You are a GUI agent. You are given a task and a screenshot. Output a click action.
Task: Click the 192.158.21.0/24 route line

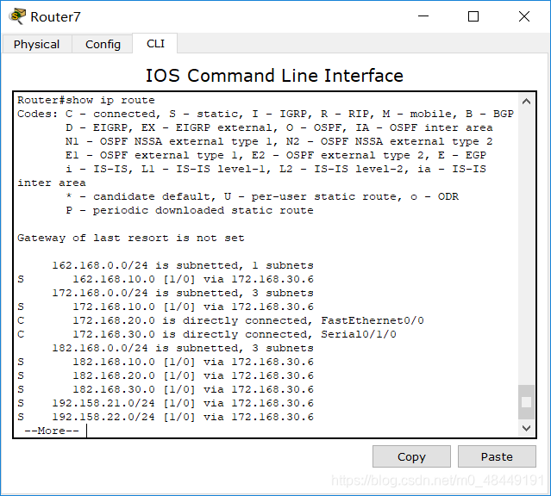tap(166, 403)
